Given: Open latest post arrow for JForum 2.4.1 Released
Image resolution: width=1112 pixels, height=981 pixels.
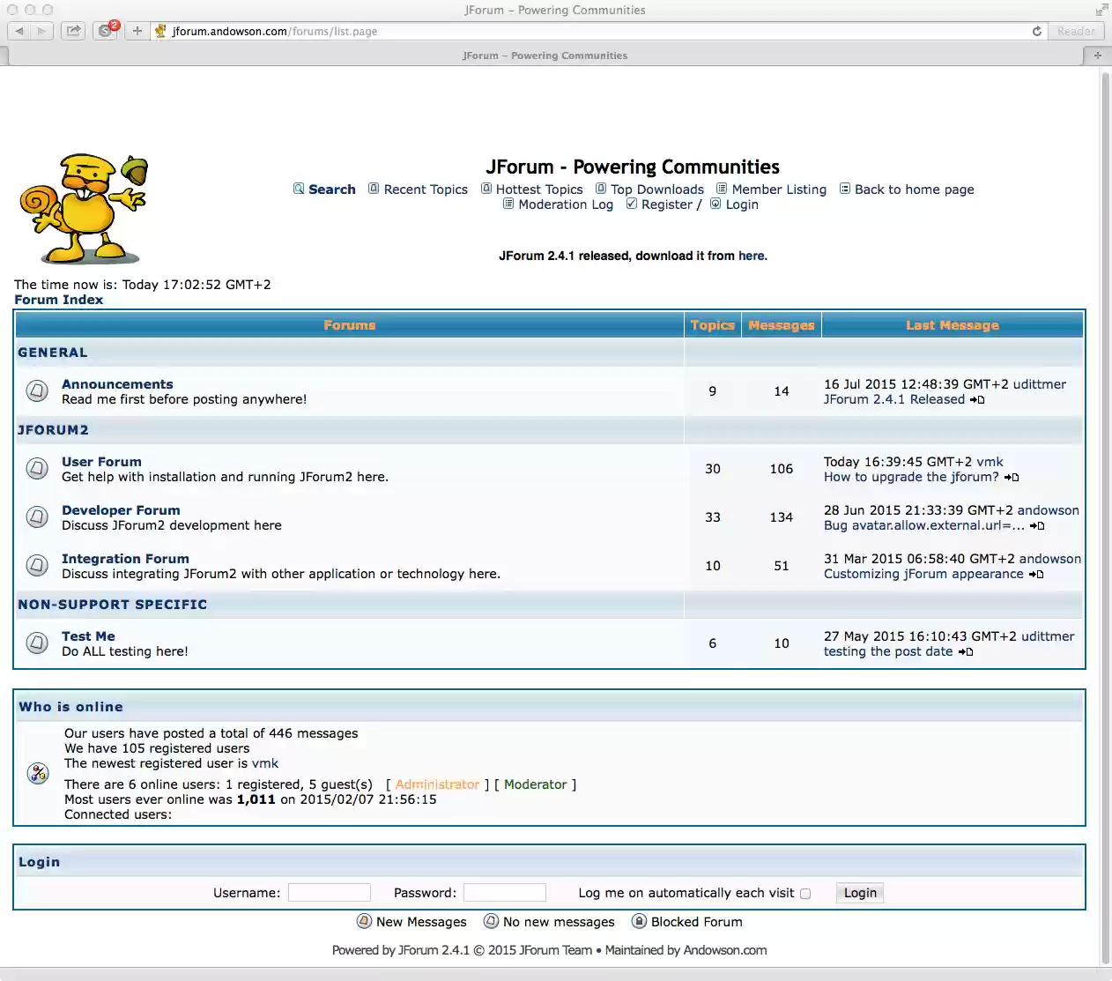Looking at the screenshot, I should click(x=977, y=400).
